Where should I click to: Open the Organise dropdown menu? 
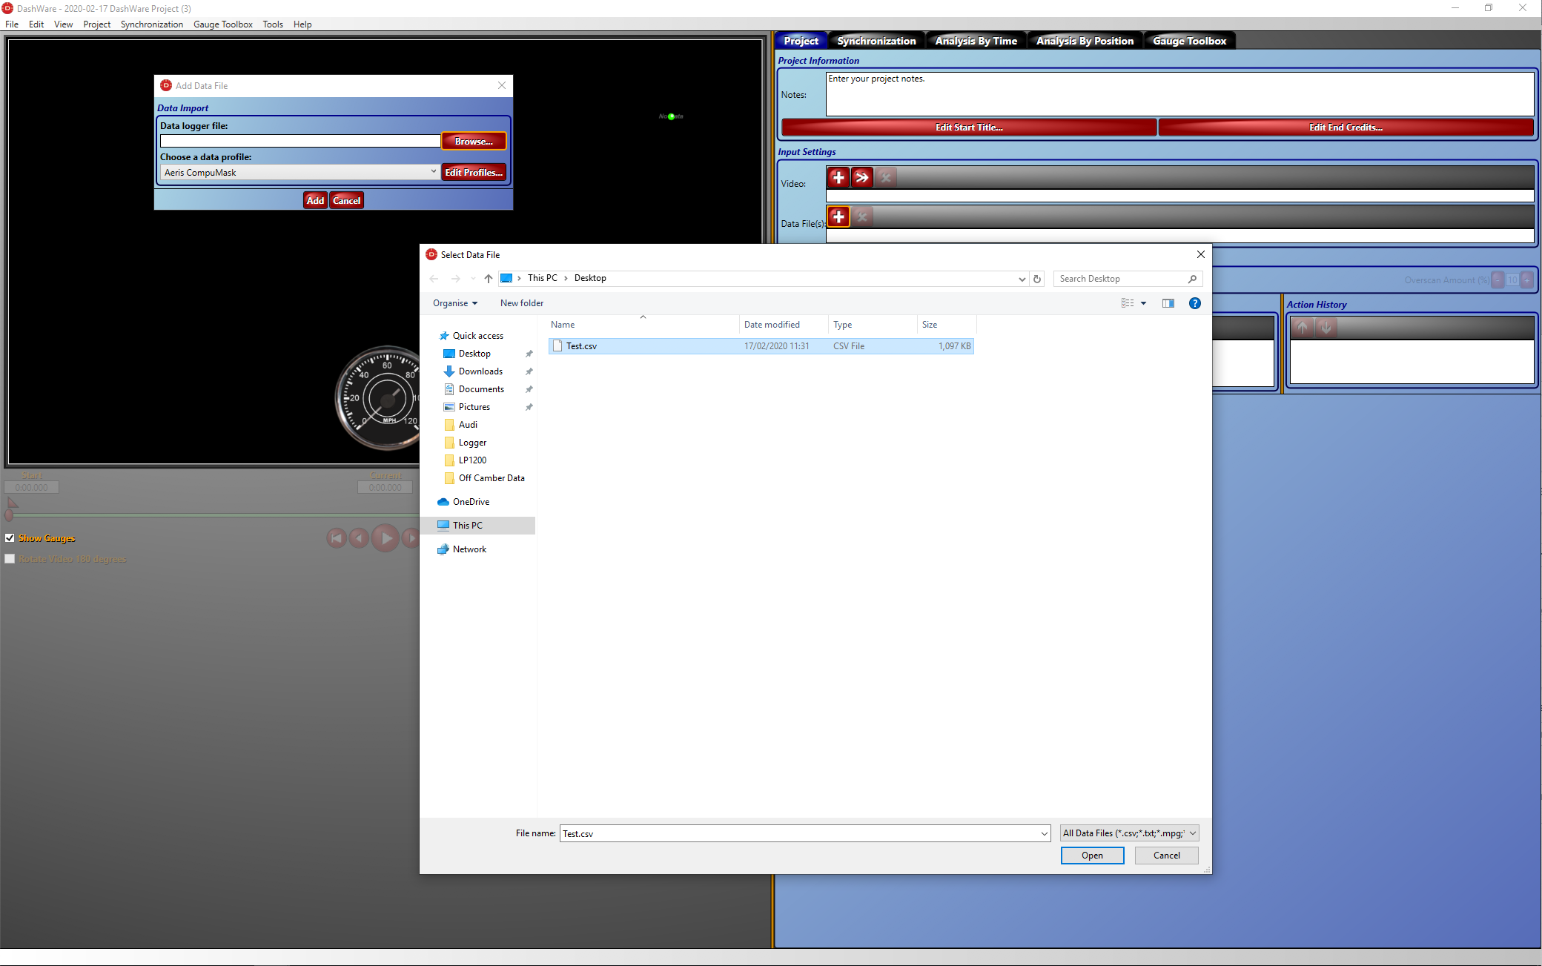point(455,303)
